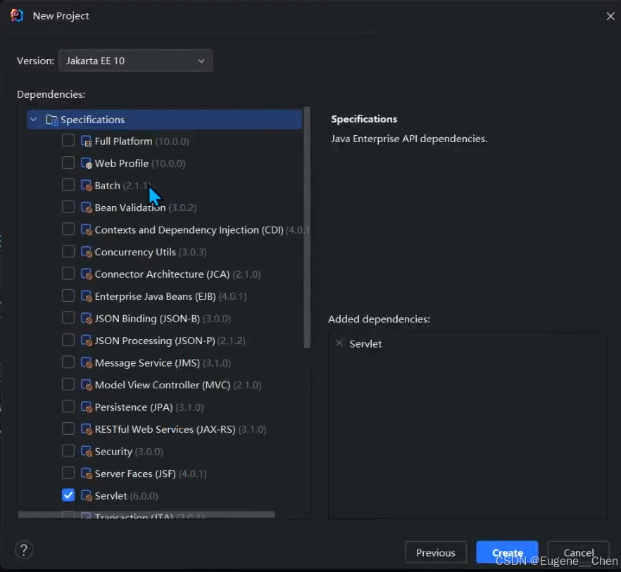This screenshot has width=621, height=572.
Task: Open the help question mark
Action: pyautogui.click(x=24, y=549)
